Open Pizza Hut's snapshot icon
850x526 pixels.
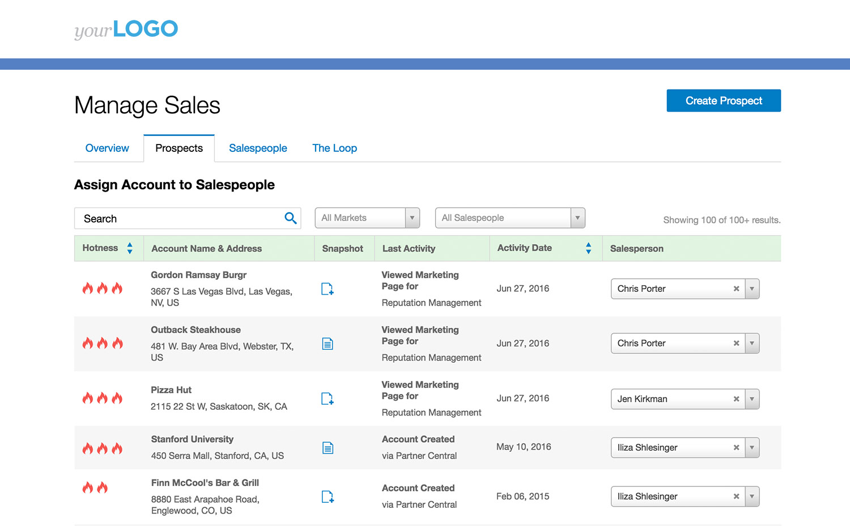click(x=327, y=398)
